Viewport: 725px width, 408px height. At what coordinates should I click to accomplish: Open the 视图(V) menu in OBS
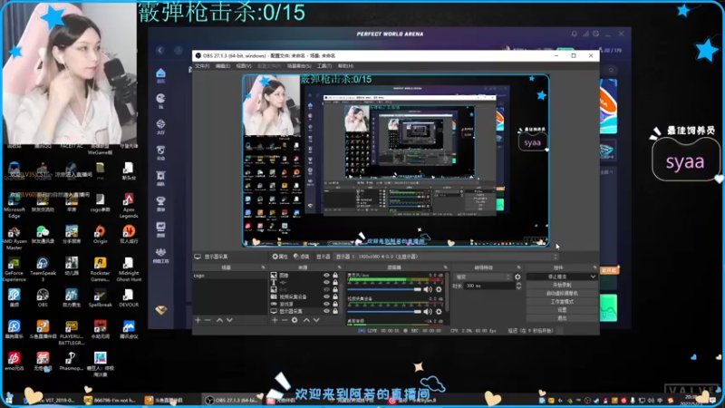[244, 66]
